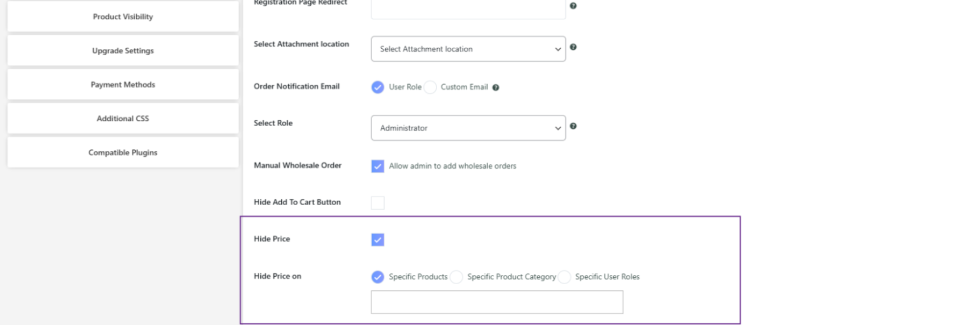Open Select Attachment location dropdown
The image size is (953, 325).
click(x=468, y=49)
